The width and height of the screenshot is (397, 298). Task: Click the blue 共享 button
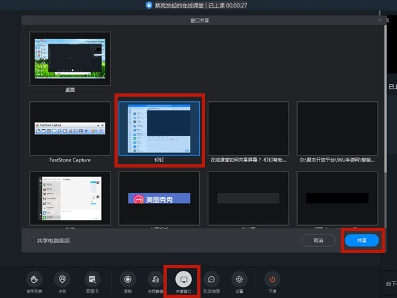tap(362, 240)
